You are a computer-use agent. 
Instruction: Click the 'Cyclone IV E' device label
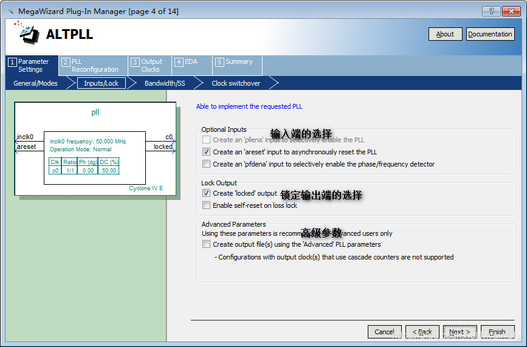coord(146,188)
